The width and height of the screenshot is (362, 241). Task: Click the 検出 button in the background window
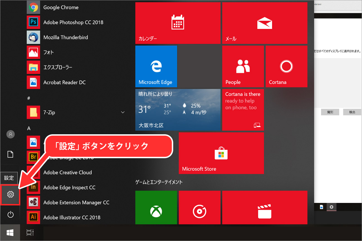352,112
